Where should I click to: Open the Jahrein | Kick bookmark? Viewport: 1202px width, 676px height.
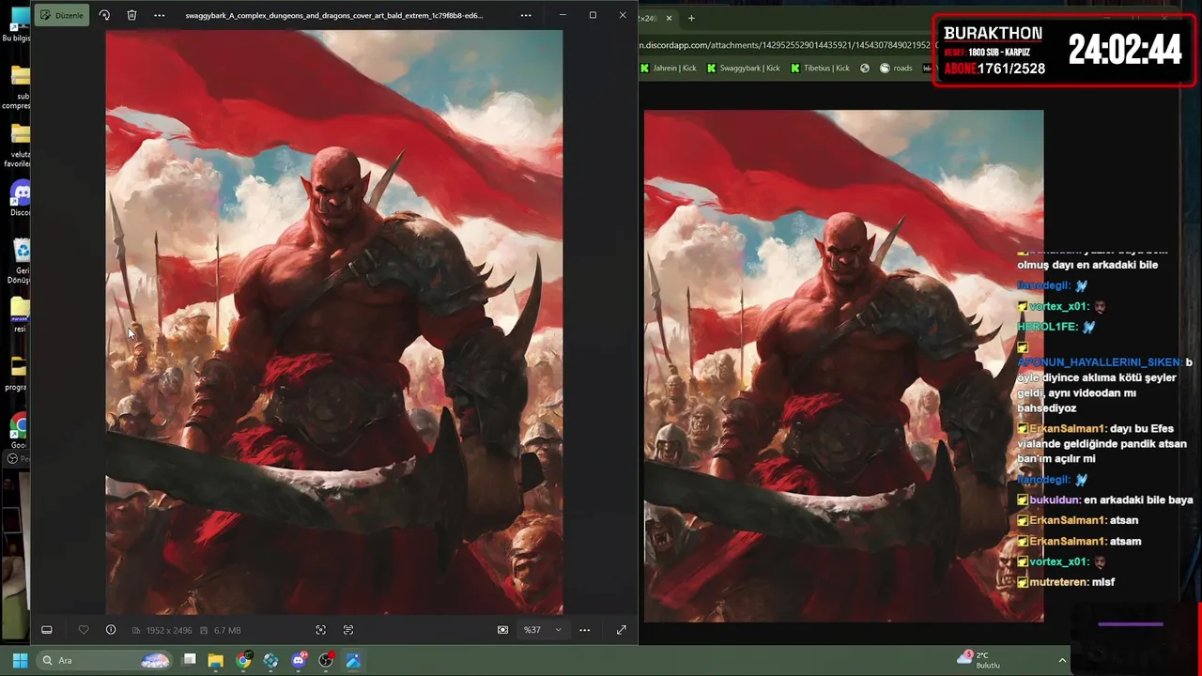pyautogui.click(x=669, y=68)
